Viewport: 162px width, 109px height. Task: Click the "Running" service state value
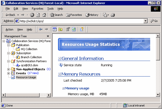pos(107,65)
